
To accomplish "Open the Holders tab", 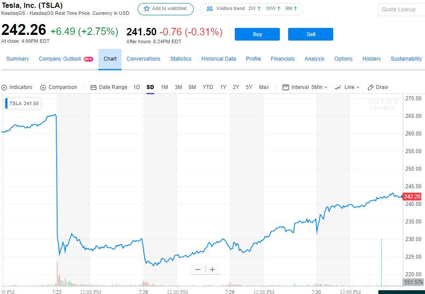I will point(372,59).
